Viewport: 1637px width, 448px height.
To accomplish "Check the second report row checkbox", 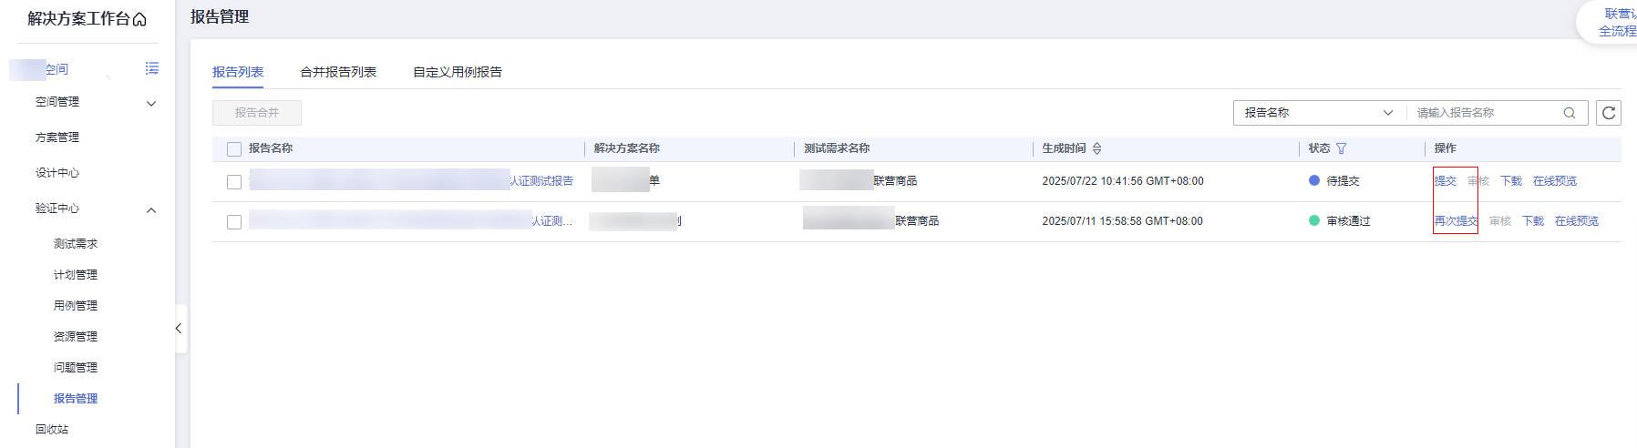I will [234, 222].
